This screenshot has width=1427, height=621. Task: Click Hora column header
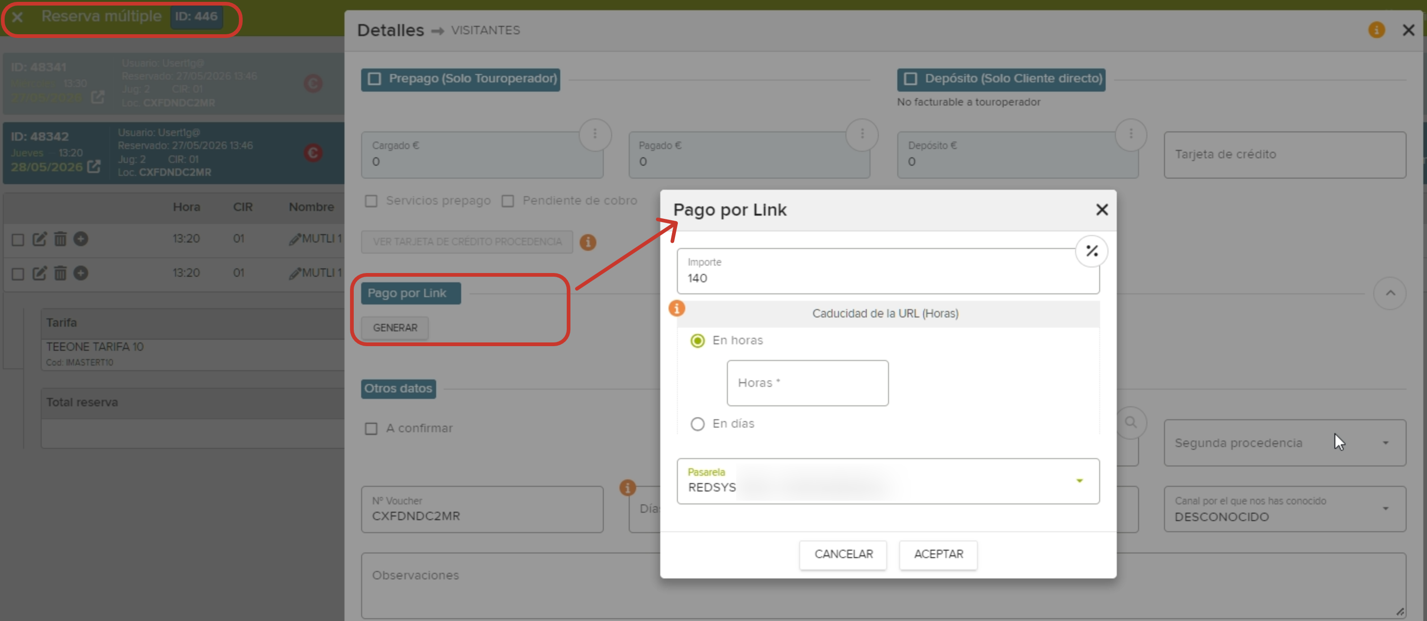(x=186, y=207)
